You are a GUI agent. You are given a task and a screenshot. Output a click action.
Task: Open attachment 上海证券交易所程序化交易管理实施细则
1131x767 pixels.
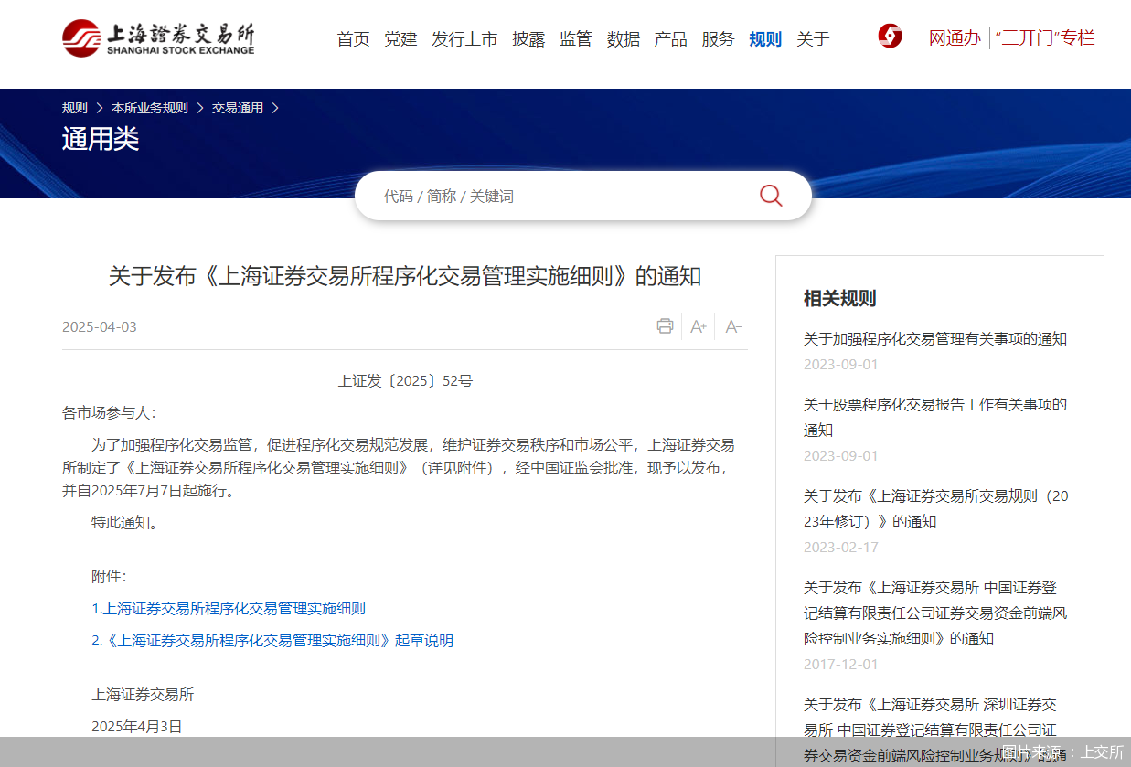(x=230, y=608)
